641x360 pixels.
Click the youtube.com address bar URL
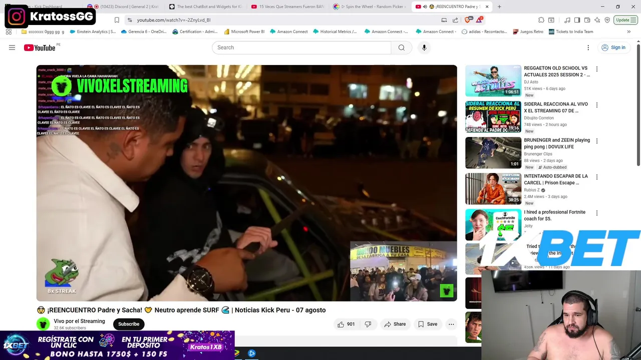point(174,20)
